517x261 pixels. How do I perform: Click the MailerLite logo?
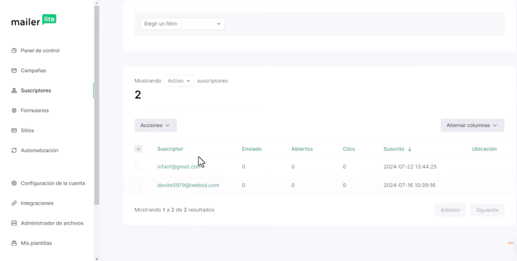[x=34, y=20]
